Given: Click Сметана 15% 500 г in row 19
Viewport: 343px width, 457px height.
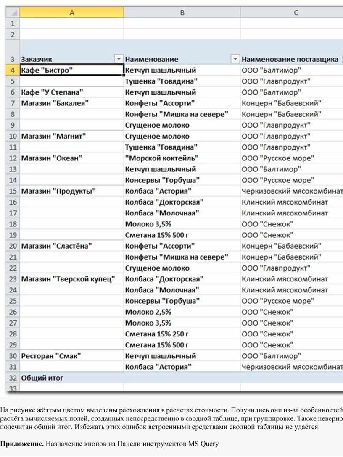Looking at the screenshot, I should 182,235.
